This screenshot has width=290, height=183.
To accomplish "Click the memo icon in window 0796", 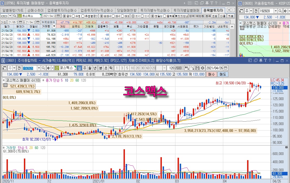I will coord(190,3).
